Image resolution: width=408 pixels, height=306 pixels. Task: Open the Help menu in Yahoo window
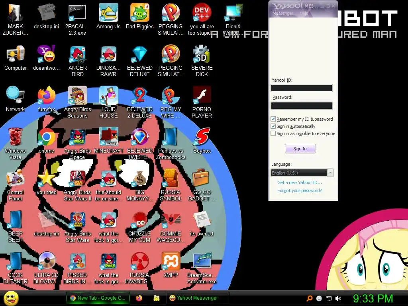pyautogui.click(x=304, y=13)
